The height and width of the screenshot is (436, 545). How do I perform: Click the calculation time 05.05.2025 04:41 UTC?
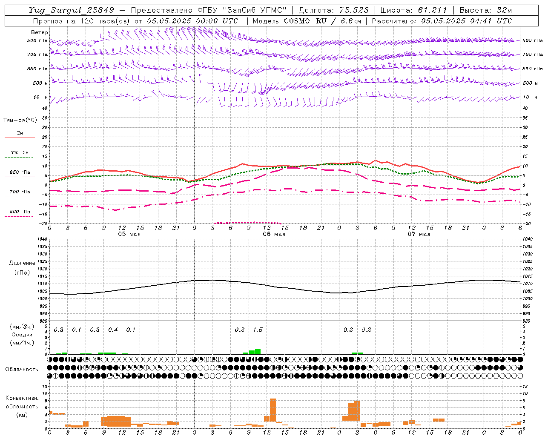467,21
